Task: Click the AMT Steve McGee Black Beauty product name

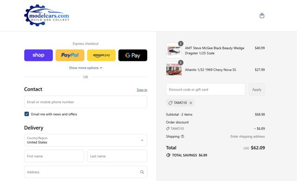Action: [x=215, y=51]
